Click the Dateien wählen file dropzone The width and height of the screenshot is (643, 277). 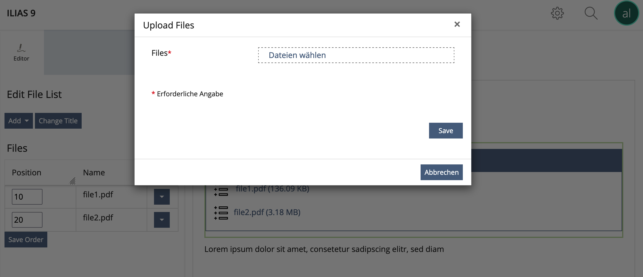tap(356, 55)
